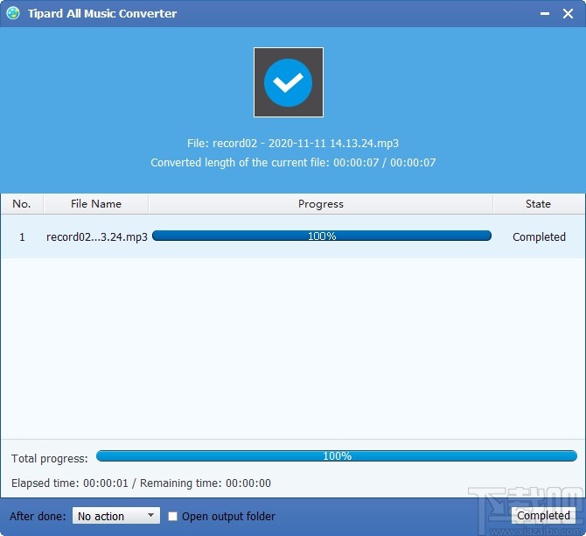Screen dimensions: 586x536
Task: Enable the Open output folder checkbox
Action: (x=172, y=516)
